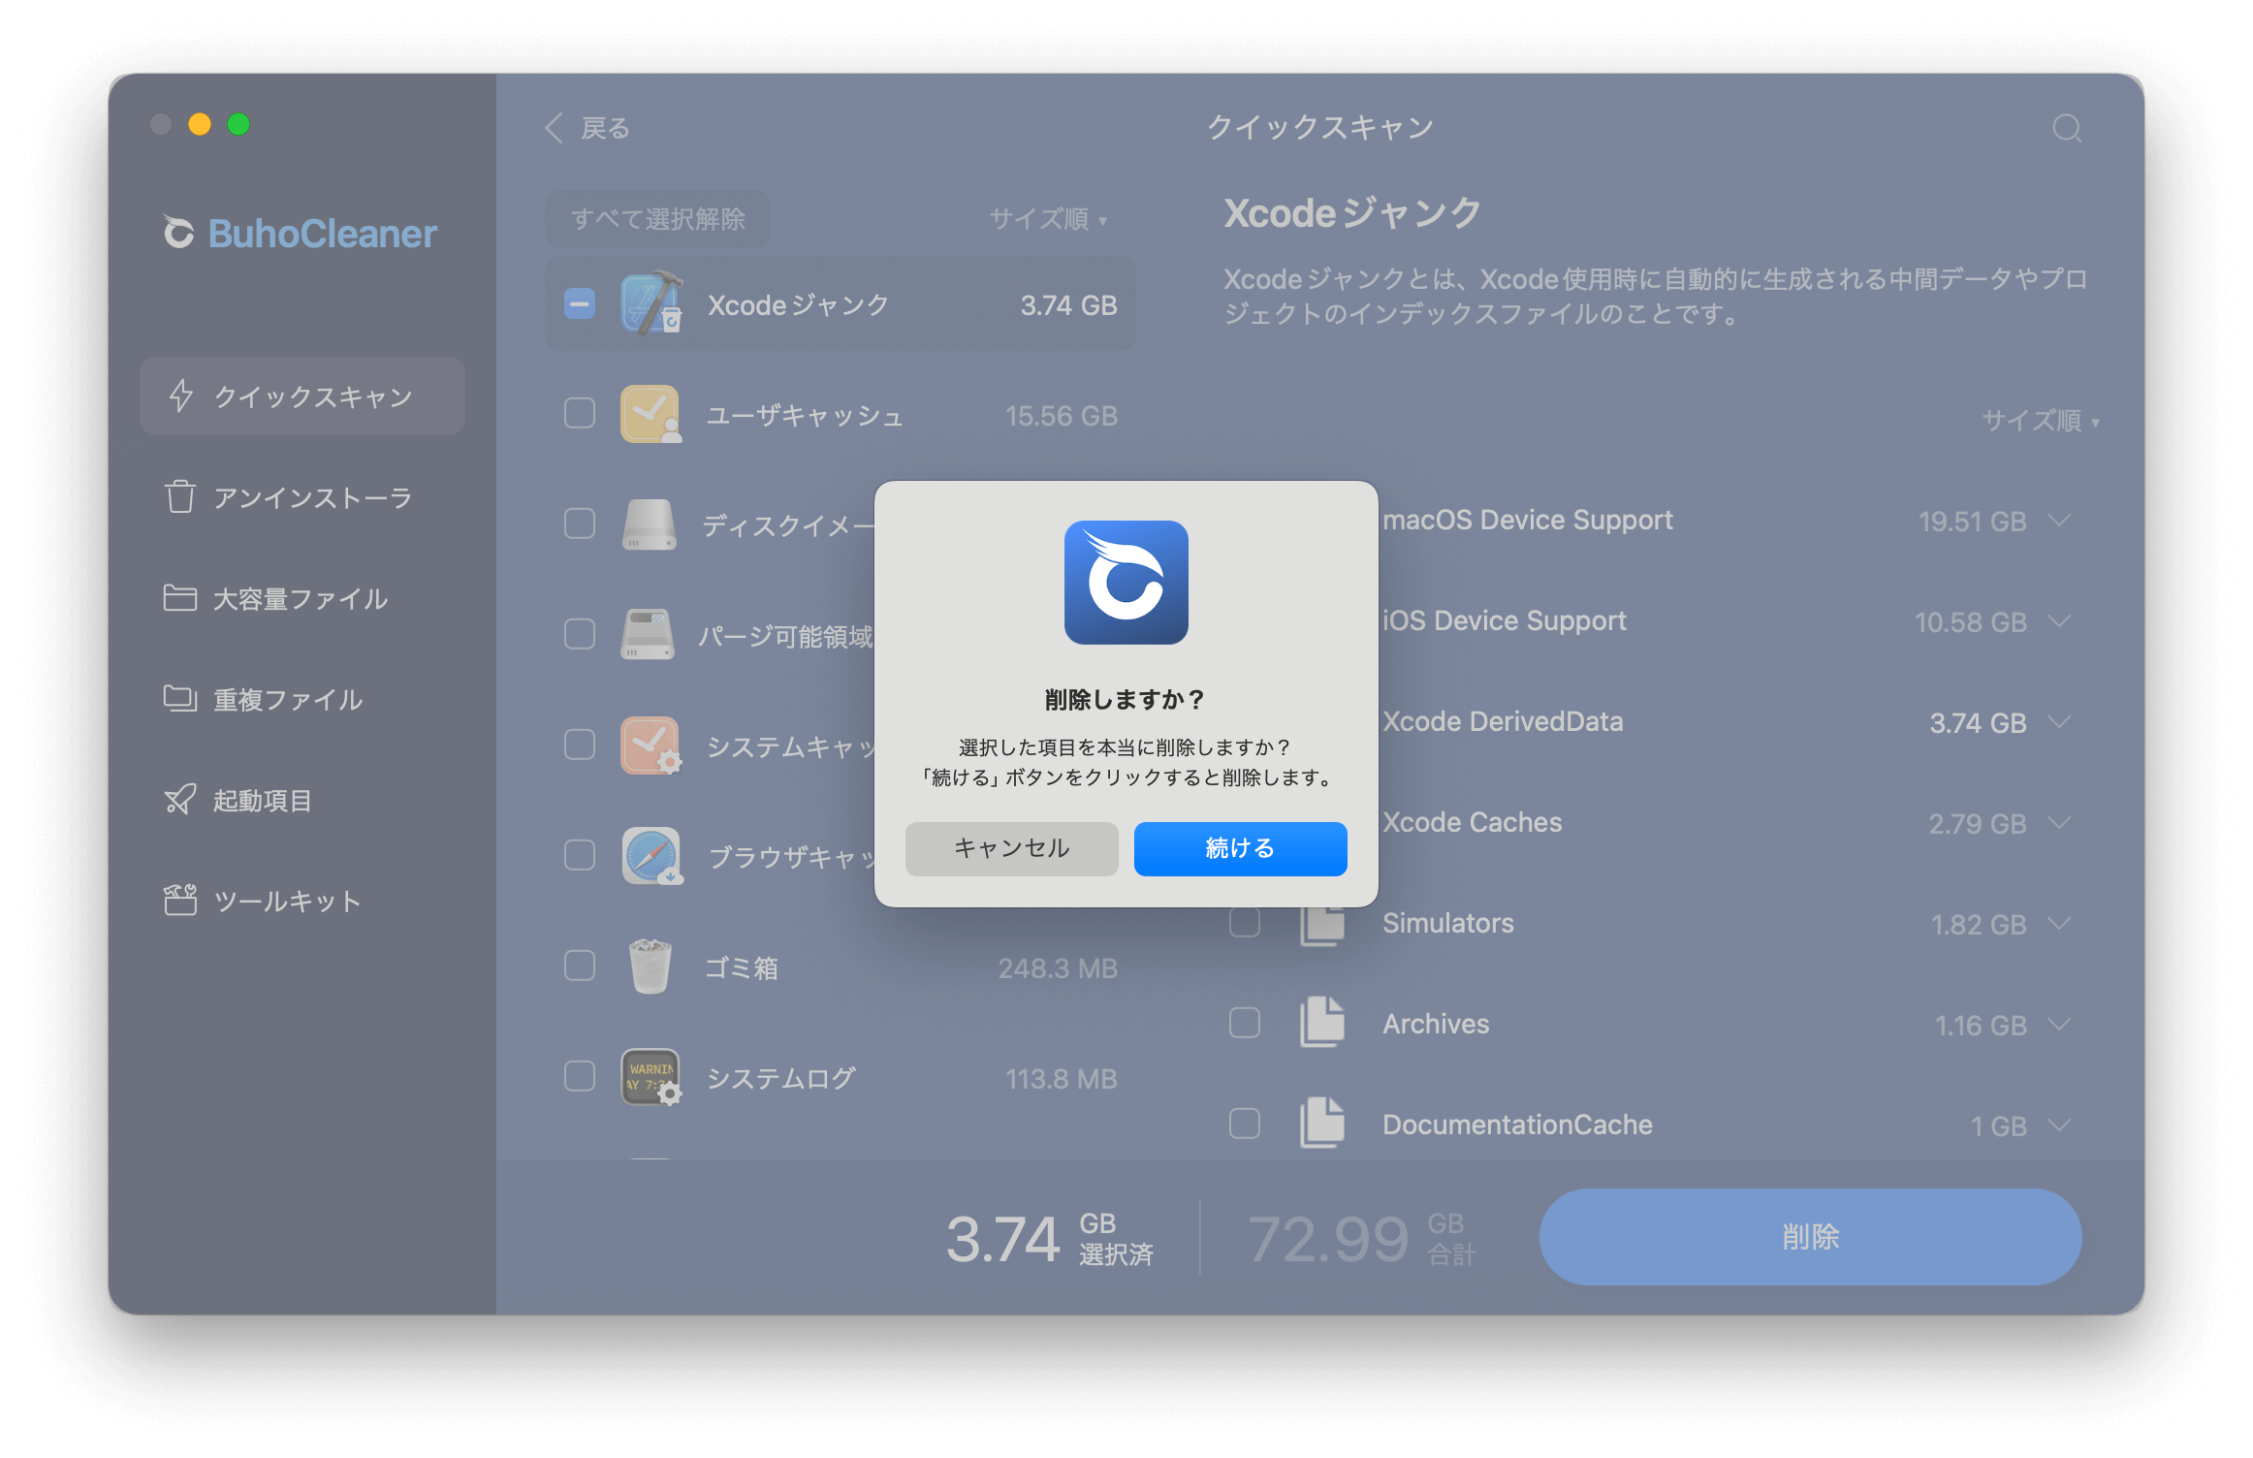Click the trash bin ゴミ箱 icon
Viewport: 2253px width, 1458px height.
(x=650, y=967)
